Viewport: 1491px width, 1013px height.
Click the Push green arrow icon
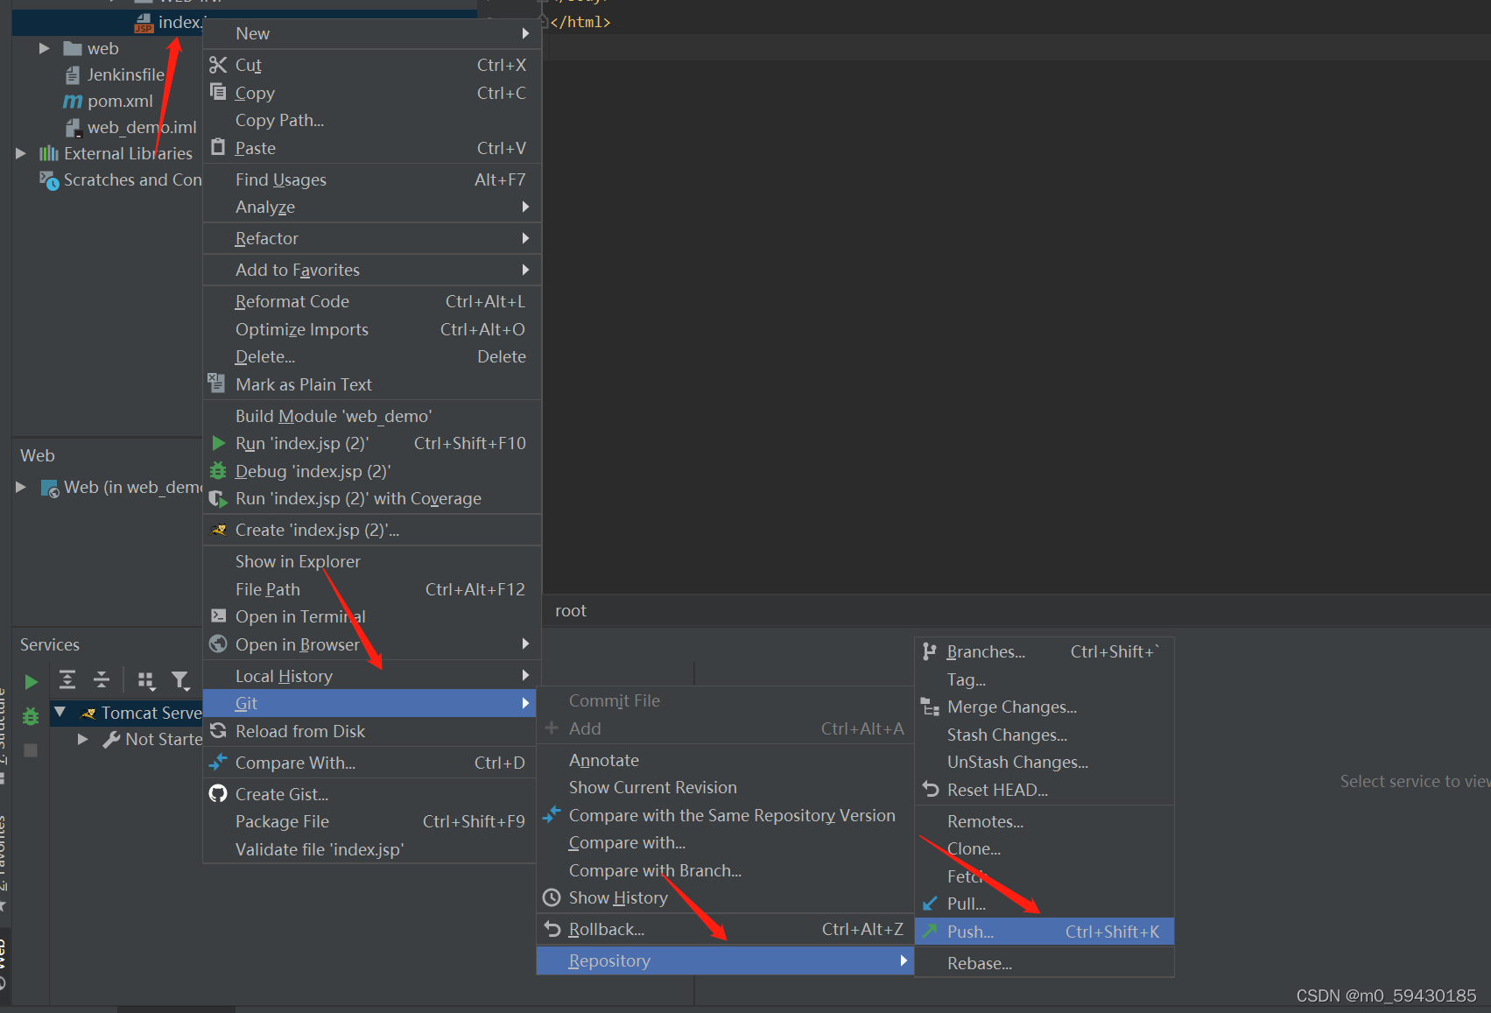point(930,931)
